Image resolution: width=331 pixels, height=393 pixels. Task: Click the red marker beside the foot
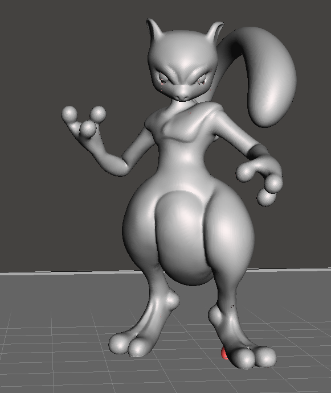pos(224,353)
